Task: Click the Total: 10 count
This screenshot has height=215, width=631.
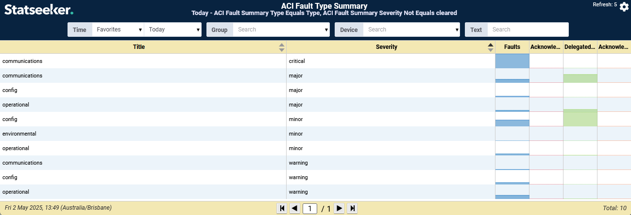Action: [614, 208]
